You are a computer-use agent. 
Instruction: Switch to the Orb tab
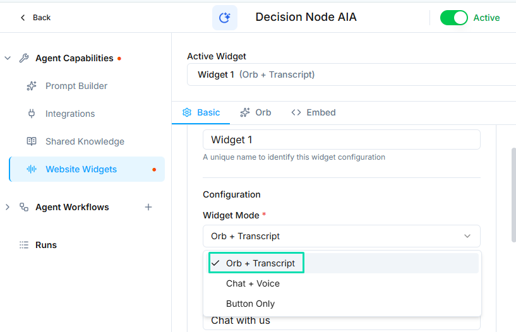(256, 112)
